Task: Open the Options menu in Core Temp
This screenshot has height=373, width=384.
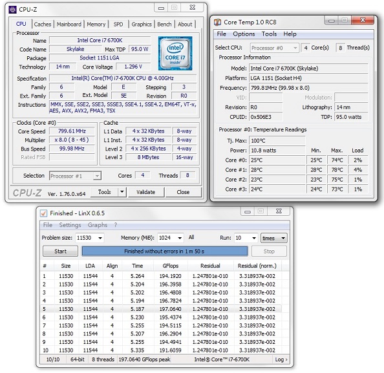Action: click(x=244, y=34)
